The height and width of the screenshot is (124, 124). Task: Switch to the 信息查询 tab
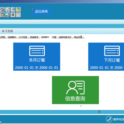[34, 37]
